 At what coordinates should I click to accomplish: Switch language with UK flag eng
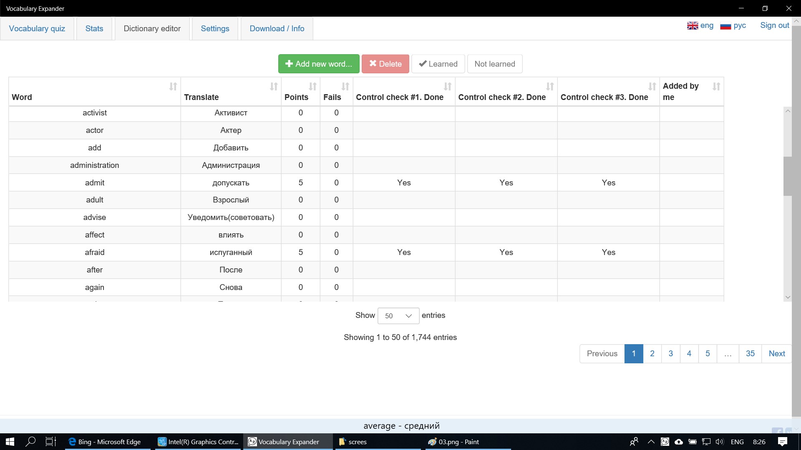700,25
